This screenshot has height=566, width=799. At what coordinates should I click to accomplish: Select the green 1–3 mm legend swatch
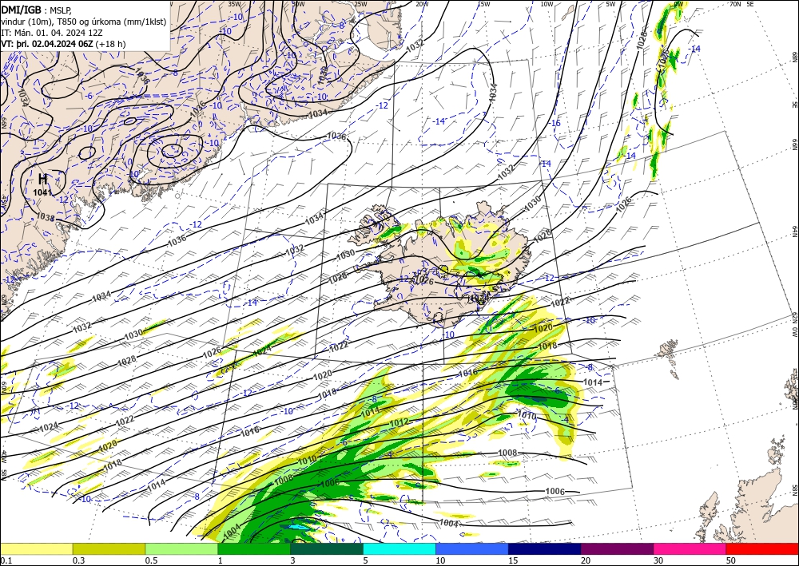254,548
